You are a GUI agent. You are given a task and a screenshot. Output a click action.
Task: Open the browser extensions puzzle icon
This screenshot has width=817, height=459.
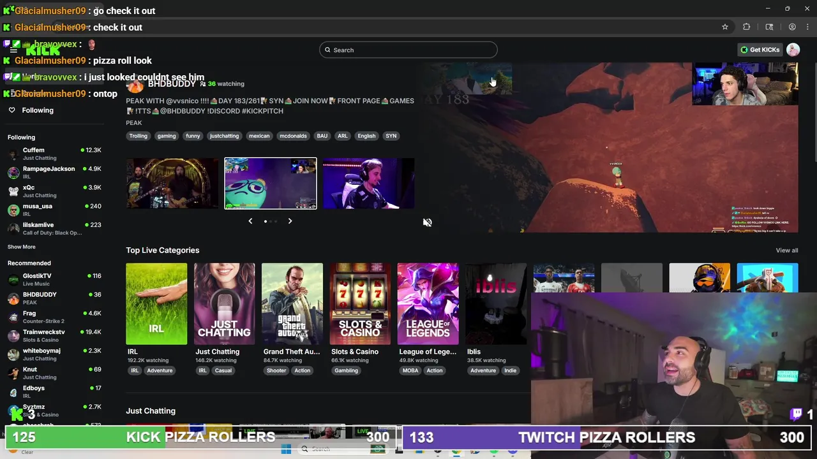pos(746,27)
